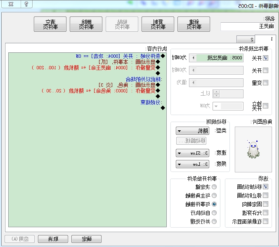279x247 pixels.
Task: Select the 条件分歧 开关 [0004: 攻击] == ON line
Action: coord(121,56)
